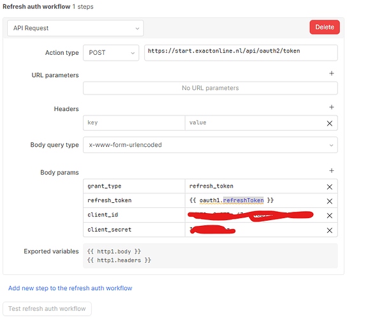Delete the API Request step
Viewport: 368px width, 319px height.
tap(325, 27)
